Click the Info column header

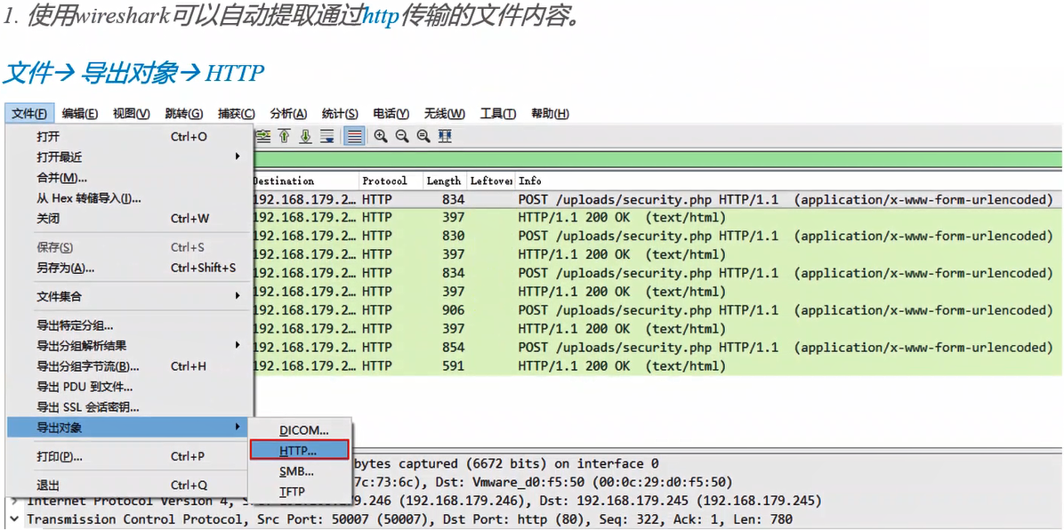[788, 181]
